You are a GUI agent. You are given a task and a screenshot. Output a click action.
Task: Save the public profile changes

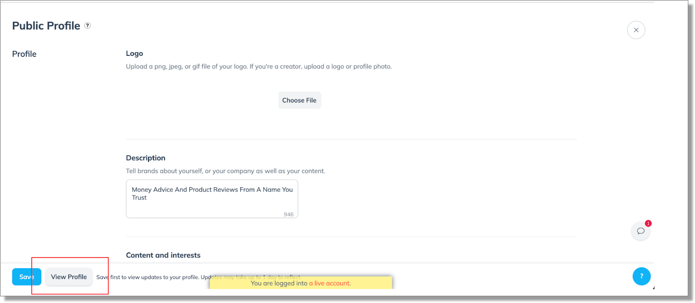[x=26, y=277]
